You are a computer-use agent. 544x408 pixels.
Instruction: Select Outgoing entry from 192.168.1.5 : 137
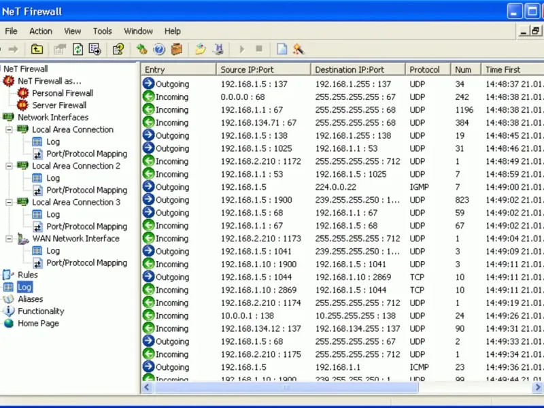pos(343,84)
